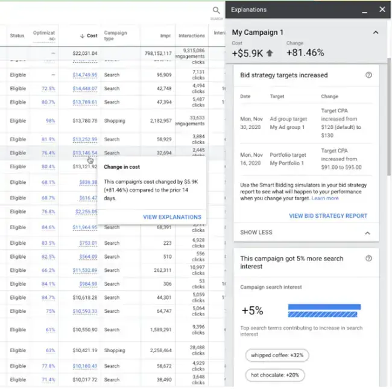Open help for Bid strategy targets increased
392x389 pixels.
(x=368, y=75)
